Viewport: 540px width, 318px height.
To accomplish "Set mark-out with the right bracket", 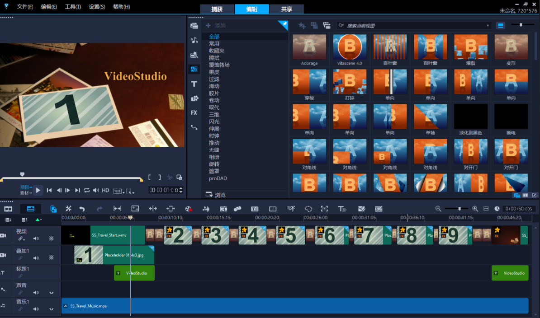I will coord(160,178).
